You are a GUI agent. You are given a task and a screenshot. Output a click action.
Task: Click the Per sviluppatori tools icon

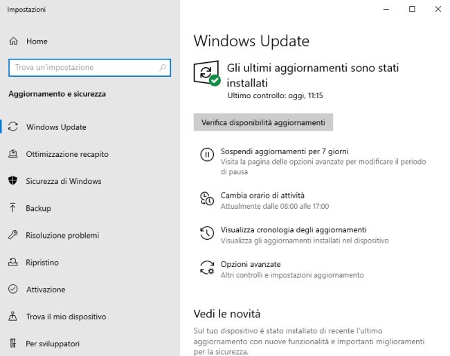coord(13,344)
